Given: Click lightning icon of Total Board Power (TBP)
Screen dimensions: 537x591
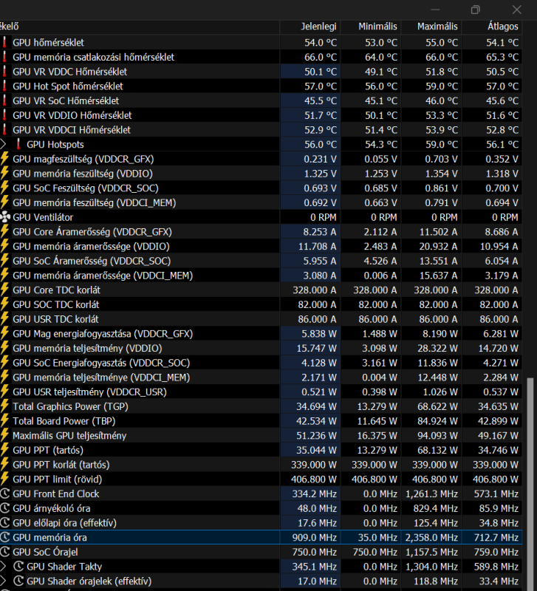Looking at the screenshot, I should pos(4,421).
